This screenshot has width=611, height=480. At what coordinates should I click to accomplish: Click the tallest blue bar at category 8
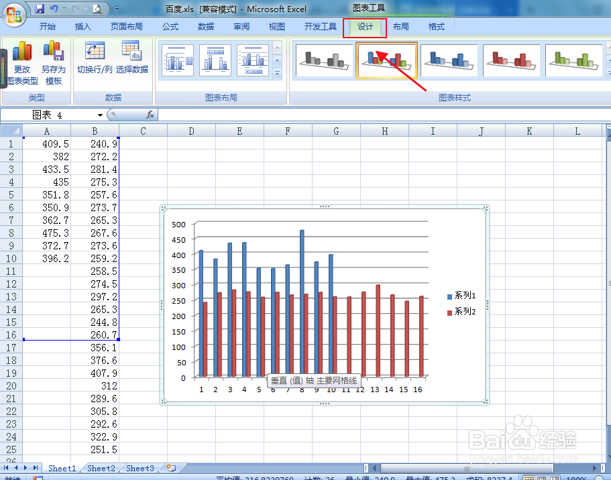[302, 302]
